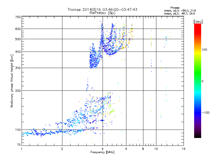Click the y-axis tick label '400'
The width and height of the screenshot is (216, 162).
coord(18,52)
